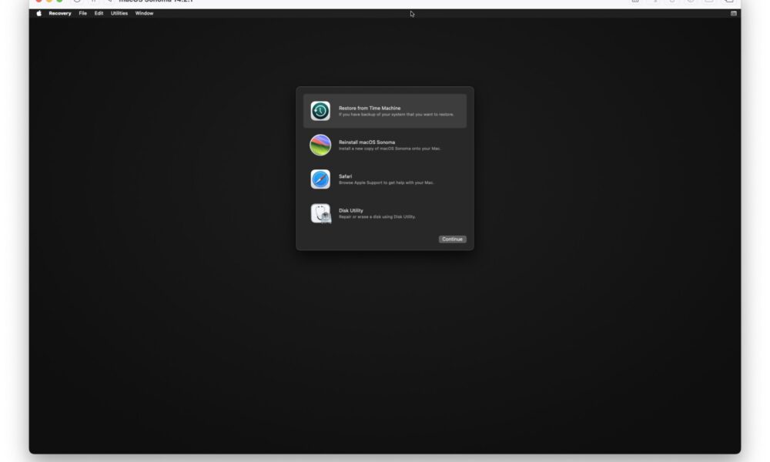
Task: Open the Window menu
Action: (145, 13)
